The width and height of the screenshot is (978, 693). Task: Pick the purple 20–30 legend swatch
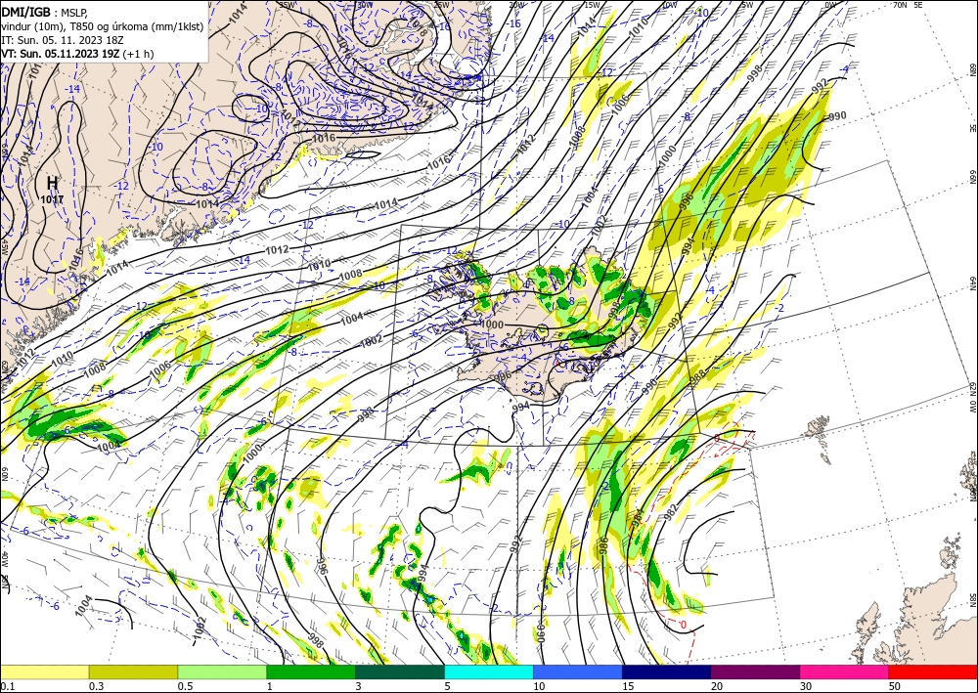[755, 671]
